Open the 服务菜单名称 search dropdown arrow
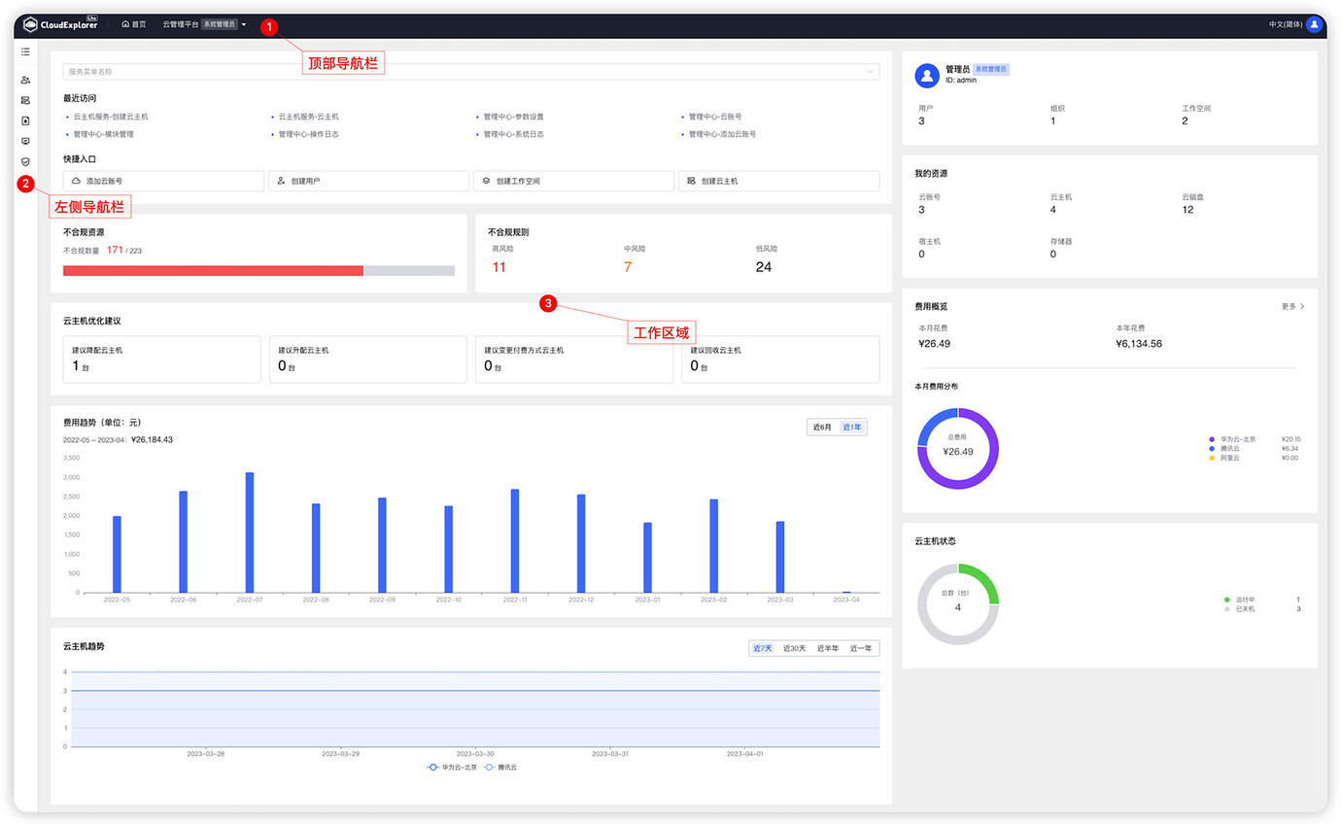 pyautogui.click(x=869, y=72)
